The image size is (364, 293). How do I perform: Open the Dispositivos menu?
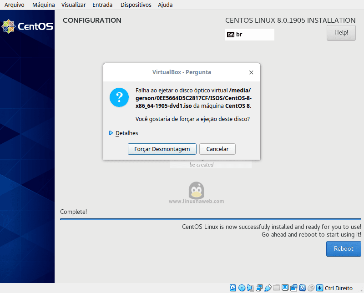(x=136, y=5)
